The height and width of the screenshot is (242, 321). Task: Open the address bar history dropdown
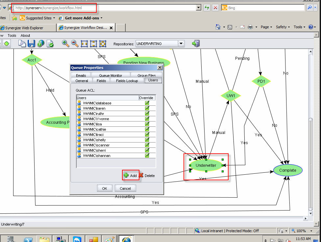tap(198, 8)
